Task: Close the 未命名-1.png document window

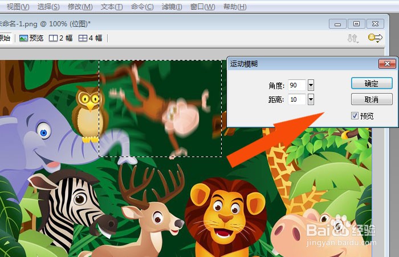Action: (375, 24)
